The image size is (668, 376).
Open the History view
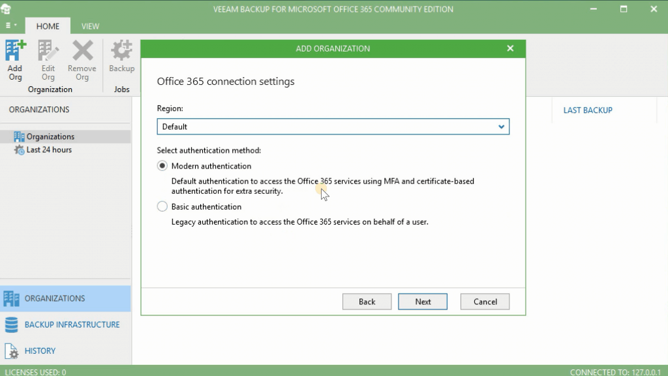click(65, 351)
